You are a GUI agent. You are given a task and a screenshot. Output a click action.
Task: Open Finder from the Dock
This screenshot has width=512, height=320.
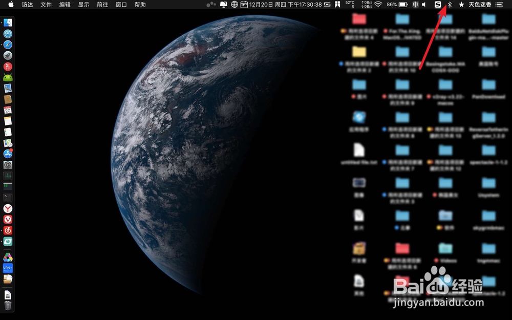coord(8,23)
